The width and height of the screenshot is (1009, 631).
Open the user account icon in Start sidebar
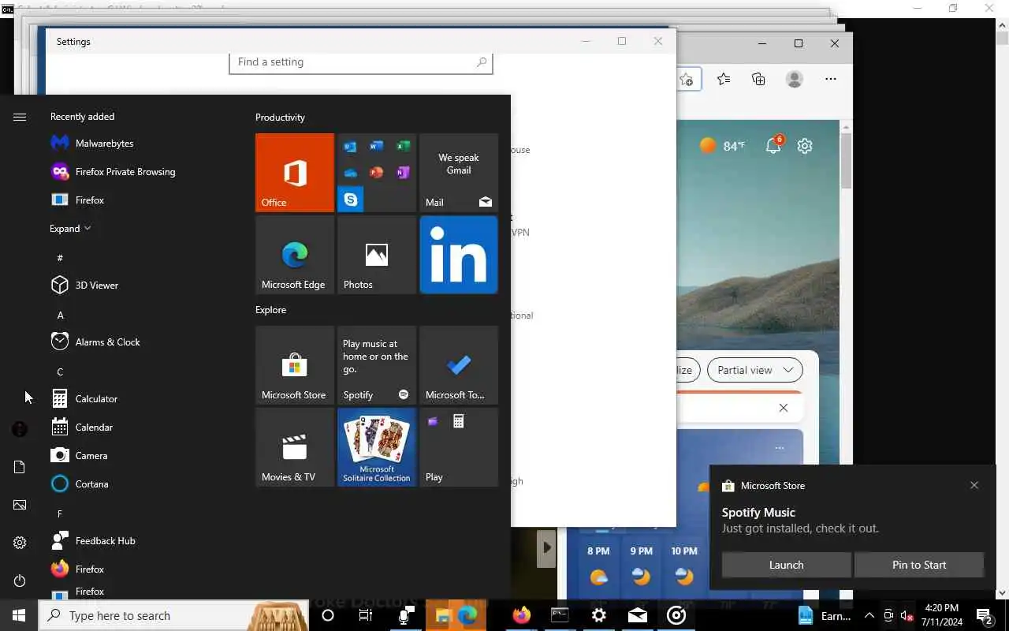coord(20,429)
